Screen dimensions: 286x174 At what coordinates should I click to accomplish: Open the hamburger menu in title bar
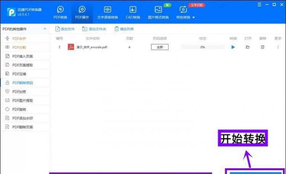(x=259, y=4)
